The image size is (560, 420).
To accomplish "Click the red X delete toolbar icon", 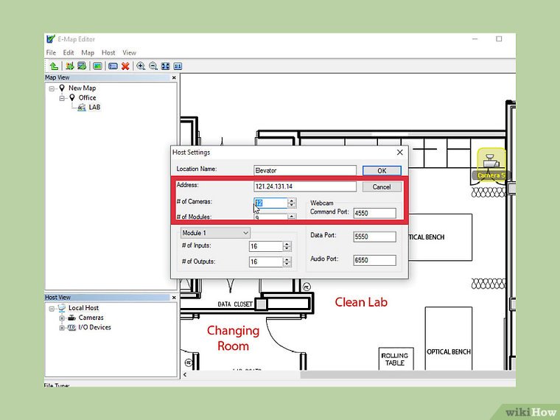I will click(125, 66).
